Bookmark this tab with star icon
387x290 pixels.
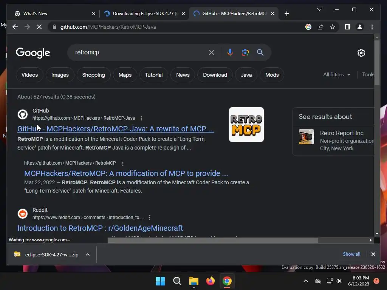[333, 27]
